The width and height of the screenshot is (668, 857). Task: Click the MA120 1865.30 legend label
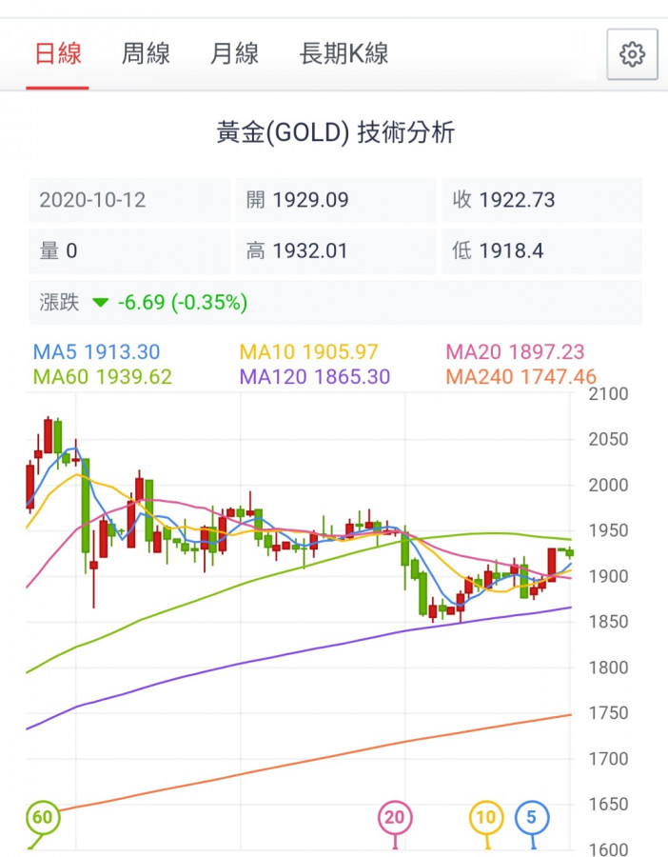[315, 377]
